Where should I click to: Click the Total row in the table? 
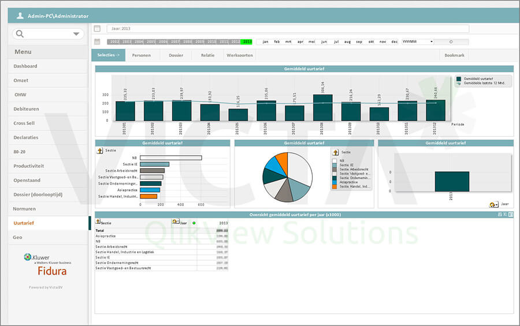coord(162,230)
